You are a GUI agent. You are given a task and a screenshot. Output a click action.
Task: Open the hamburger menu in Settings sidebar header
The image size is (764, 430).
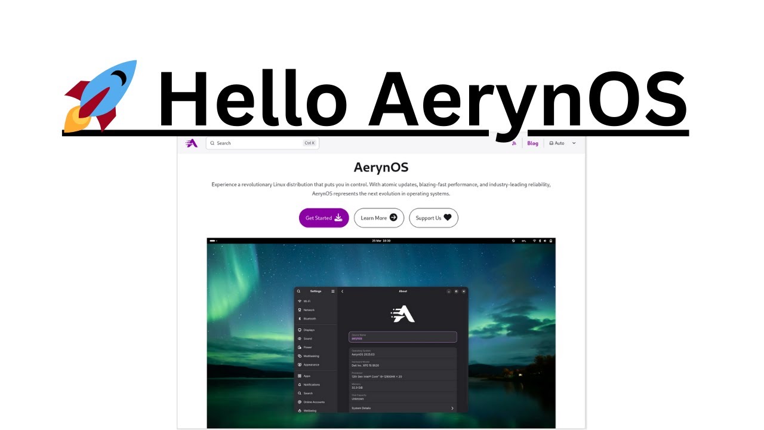[333, 291]
